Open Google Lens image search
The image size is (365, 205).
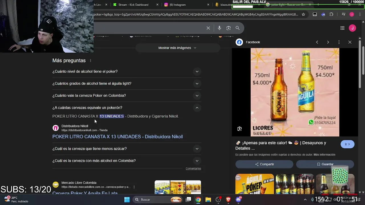pyautogui.click(x=228, y=28)
